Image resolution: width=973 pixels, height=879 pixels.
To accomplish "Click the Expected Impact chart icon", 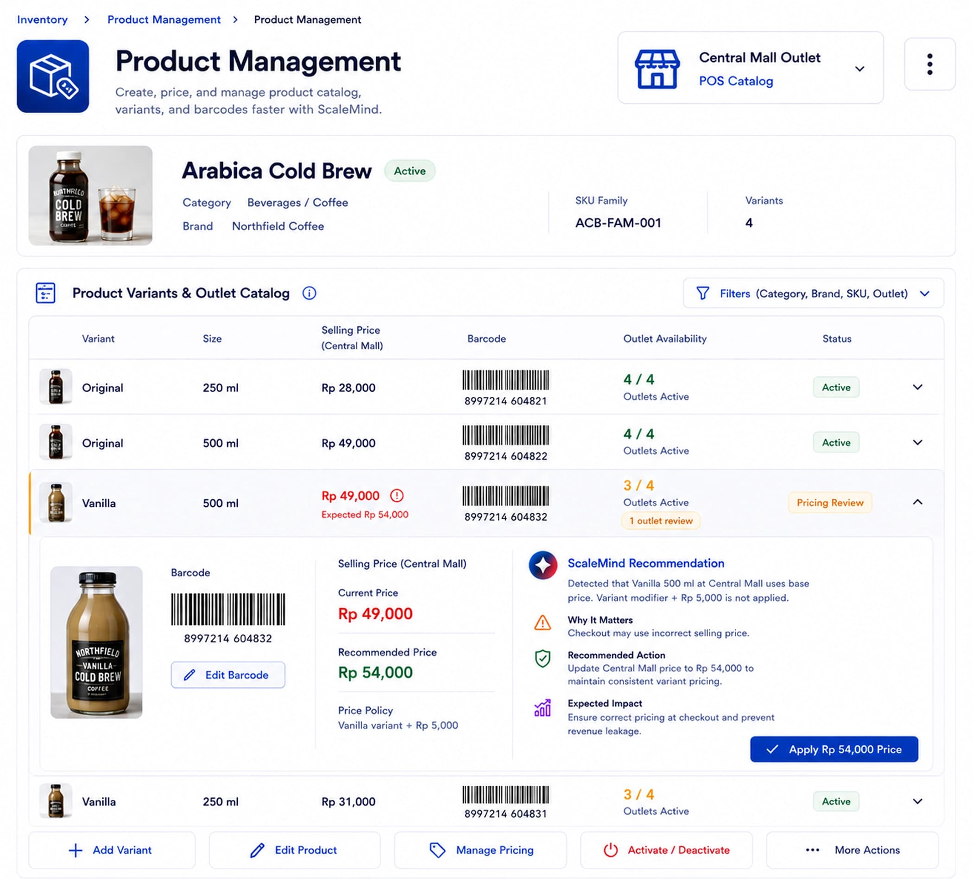I will [543, 707].
